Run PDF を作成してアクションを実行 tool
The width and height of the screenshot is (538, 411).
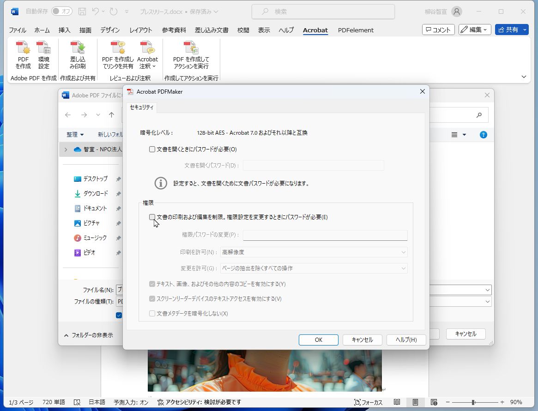[190, 55]
